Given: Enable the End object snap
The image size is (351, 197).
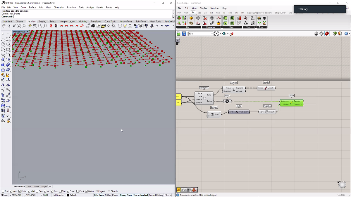Looking at the screenshot, I should [3, 191].
